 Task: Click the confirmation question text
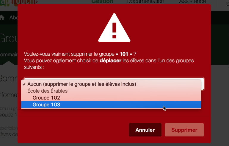tap(80, 54)
